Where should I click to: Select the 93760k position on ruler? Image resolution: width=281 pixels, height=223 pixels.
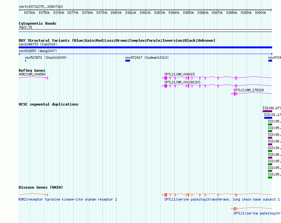pyautogui.click(x=59, y=13)
